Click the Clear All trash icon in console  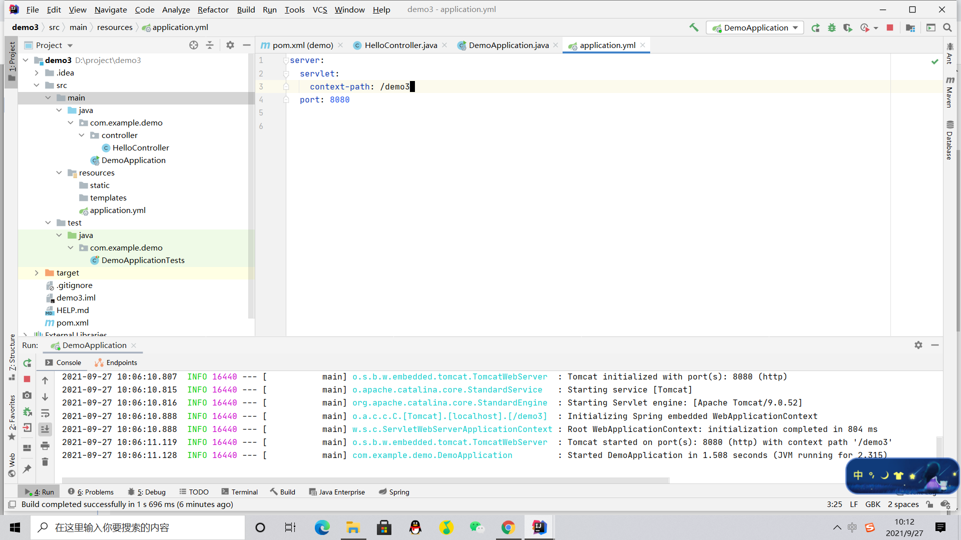45,461
